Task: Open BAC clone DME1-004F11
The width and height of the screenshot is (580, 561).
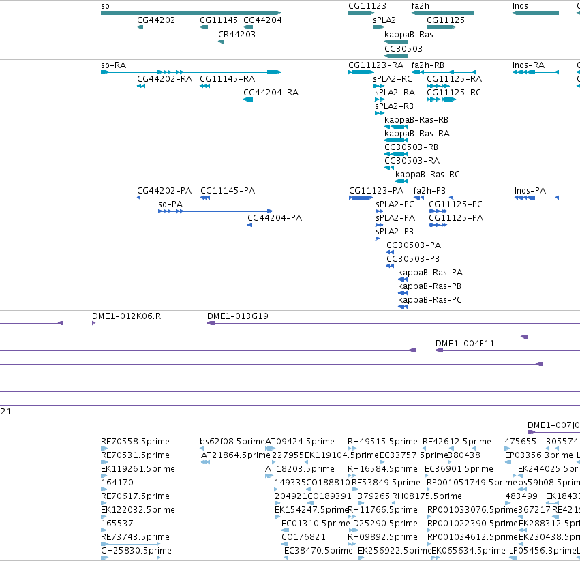Action: coord(465,344)
